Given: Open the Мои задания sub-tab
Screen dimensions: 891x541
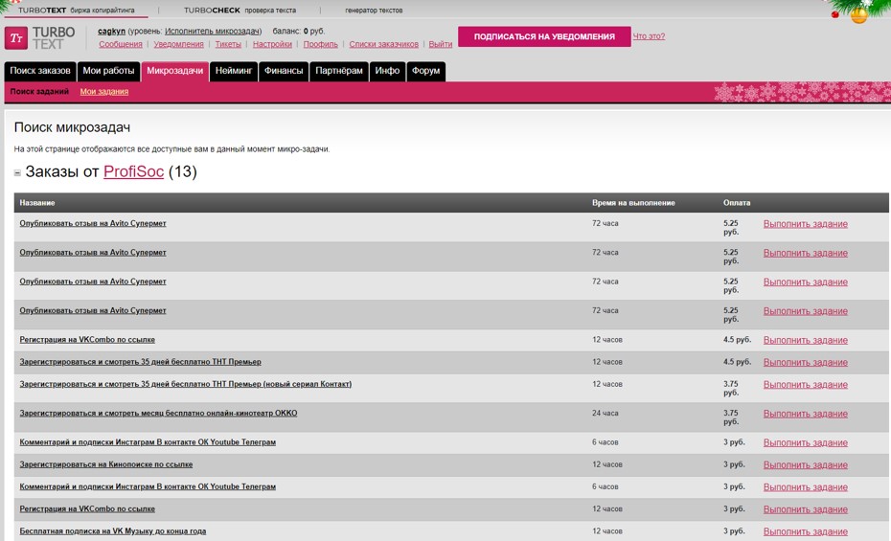Looking at the screenshot, I should click(104, 91).
